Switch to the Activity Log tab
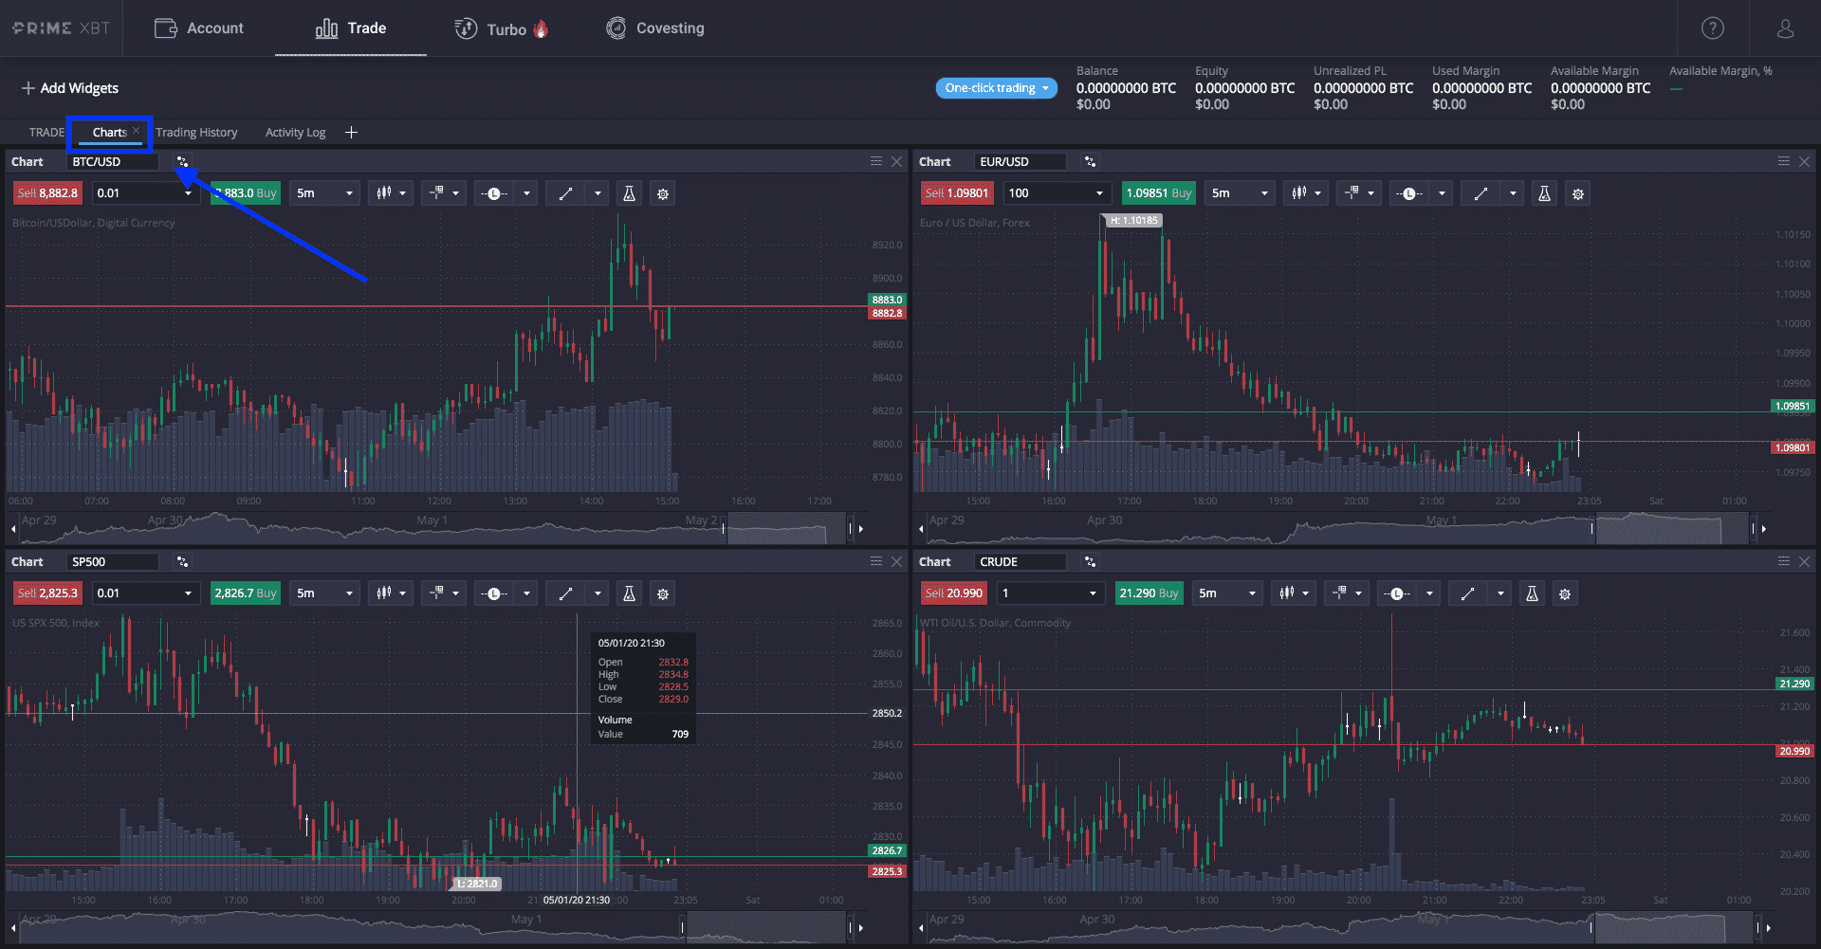This screenshot has width=1821, height=949. [x=295, y=133]
